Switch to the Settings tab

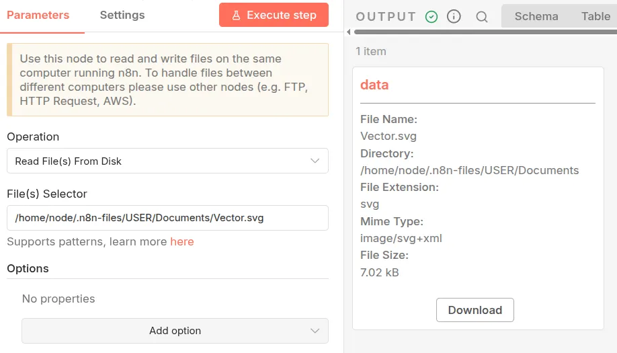pyautogui.click(x=122, y=15)
